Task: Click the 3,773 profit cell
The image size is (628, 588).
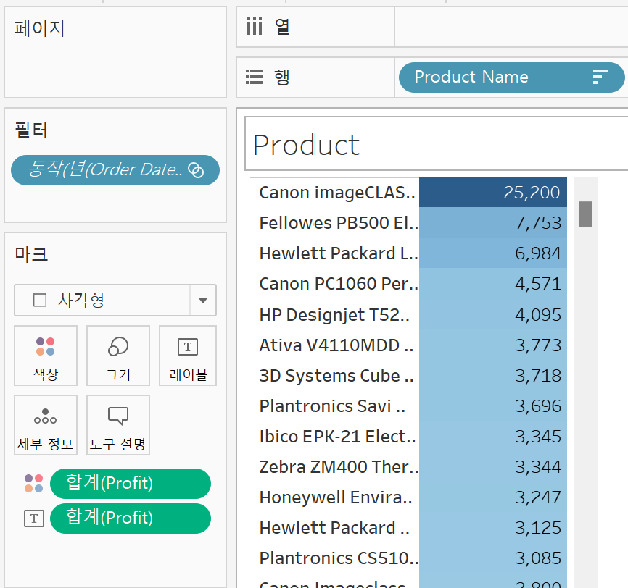Action: click(x=493, y=345)
